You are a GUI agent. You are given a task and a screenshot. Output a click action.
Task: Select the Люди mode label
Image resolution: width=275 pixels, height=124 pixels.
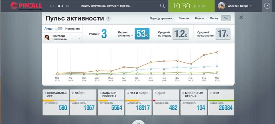click(48, 29)
